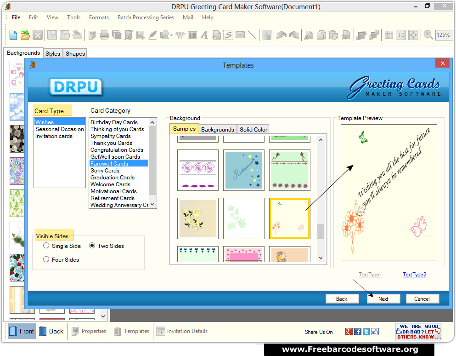The width and height of the screenshot is (456, 356).
Task: Select the line drawing tool icon
Action: 252,35
